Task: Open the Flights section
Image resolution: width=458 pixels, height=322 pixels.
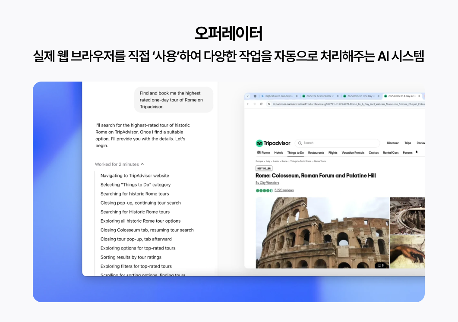Action: (x=333, y=152)
